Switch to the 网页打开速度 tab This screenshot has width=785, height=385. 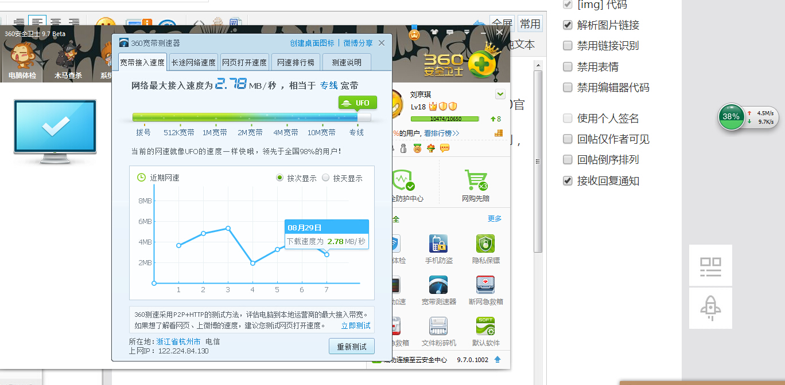(x=244, y=62)
